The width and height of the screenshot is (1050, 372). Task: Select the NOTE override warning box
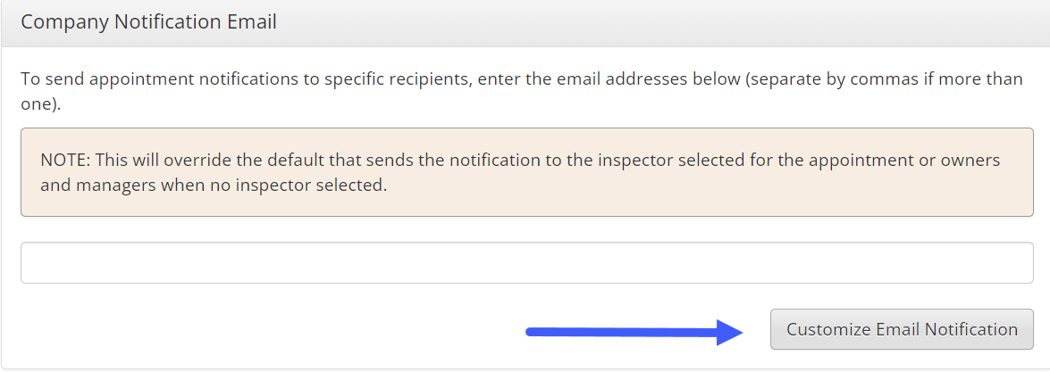click(526, 172)
